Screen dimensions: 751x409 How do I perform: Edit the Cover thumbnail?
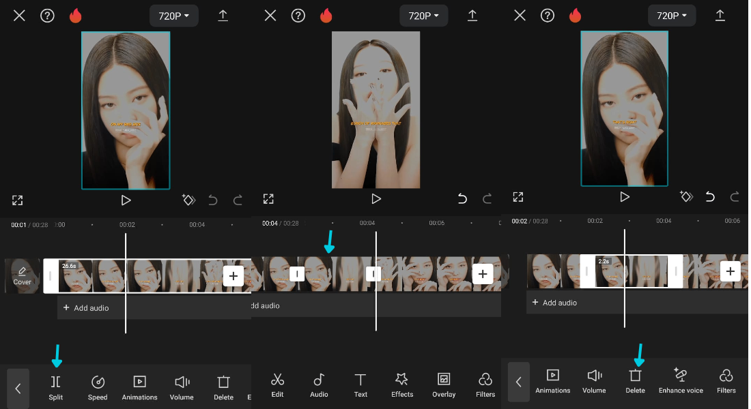(x=22, y=276)
